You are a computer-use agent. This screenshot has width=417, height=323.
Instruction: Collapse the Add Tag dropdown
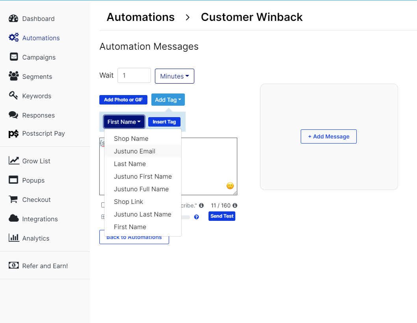click(x=168, y=100)
